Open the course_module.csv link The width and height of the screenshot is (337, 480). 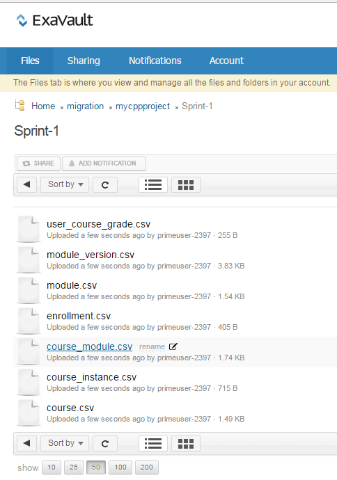(x=89, y=347)
